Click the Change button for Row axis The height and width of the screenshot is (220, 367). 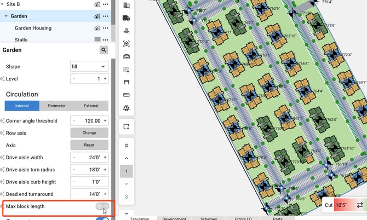point(89,132)
